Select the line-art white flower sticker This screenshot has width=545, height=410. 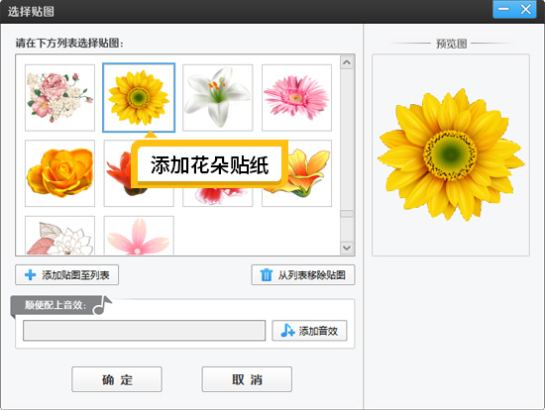point(59,236)
